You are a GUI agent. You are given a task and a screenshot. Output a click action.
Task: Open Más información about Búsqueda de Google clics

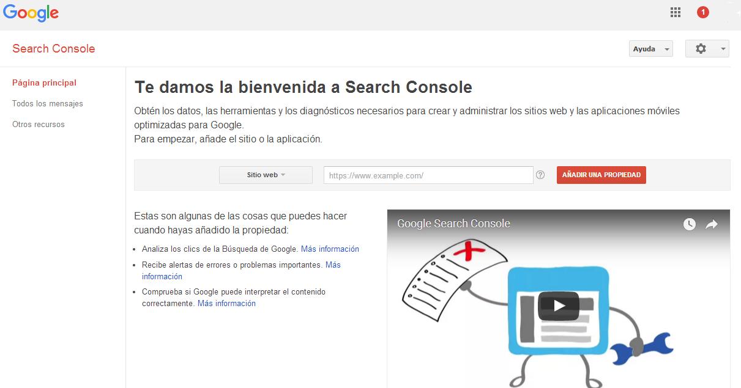[x=330, y=249]
